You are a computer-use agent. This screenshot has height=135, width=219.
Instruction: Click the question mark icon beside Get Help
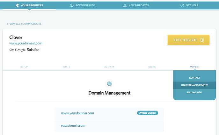(182, 5)
